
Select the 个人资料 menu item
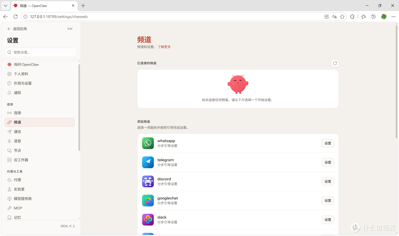(x=40, y=74)
